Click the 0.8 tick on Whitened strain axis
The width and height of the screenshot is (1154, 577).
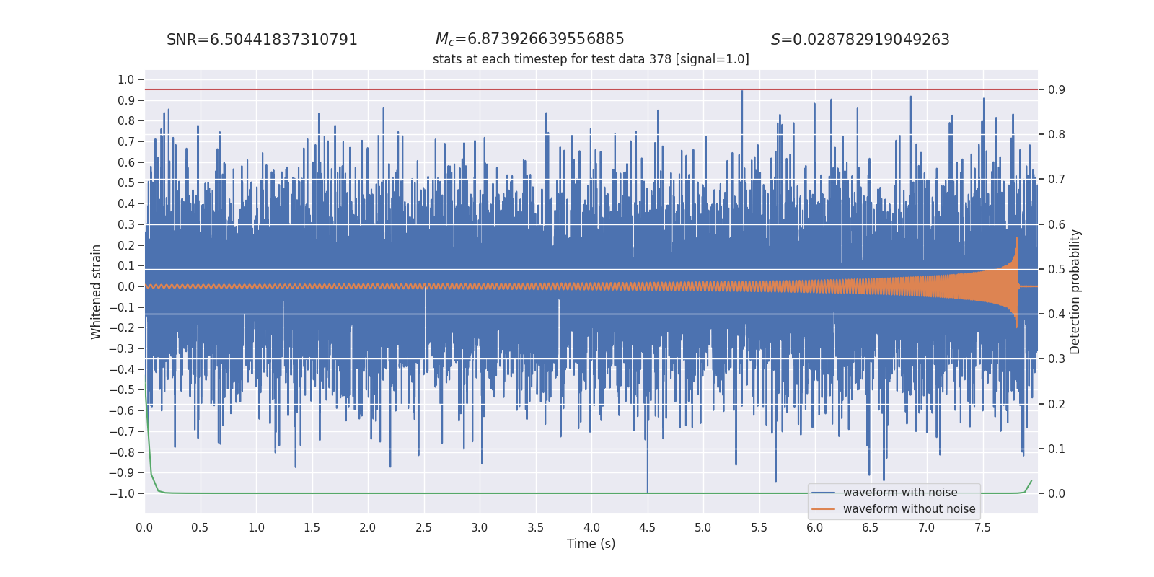click(x=126, y=121)
